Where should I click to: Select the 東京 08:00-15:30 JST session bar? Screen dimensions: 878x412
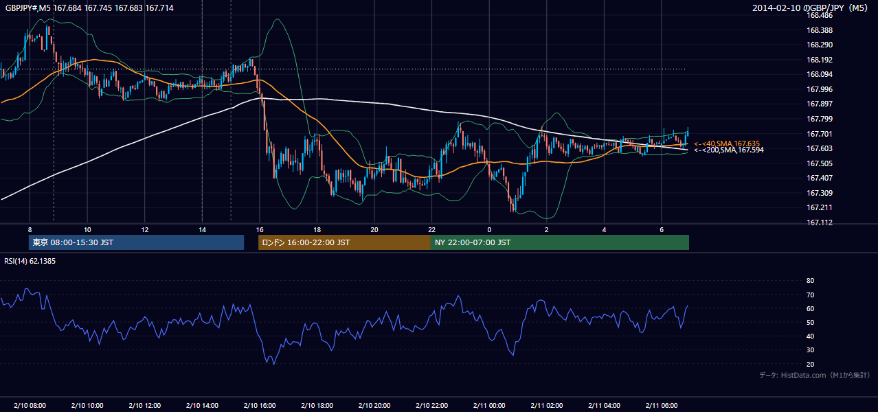pos(137,242)
